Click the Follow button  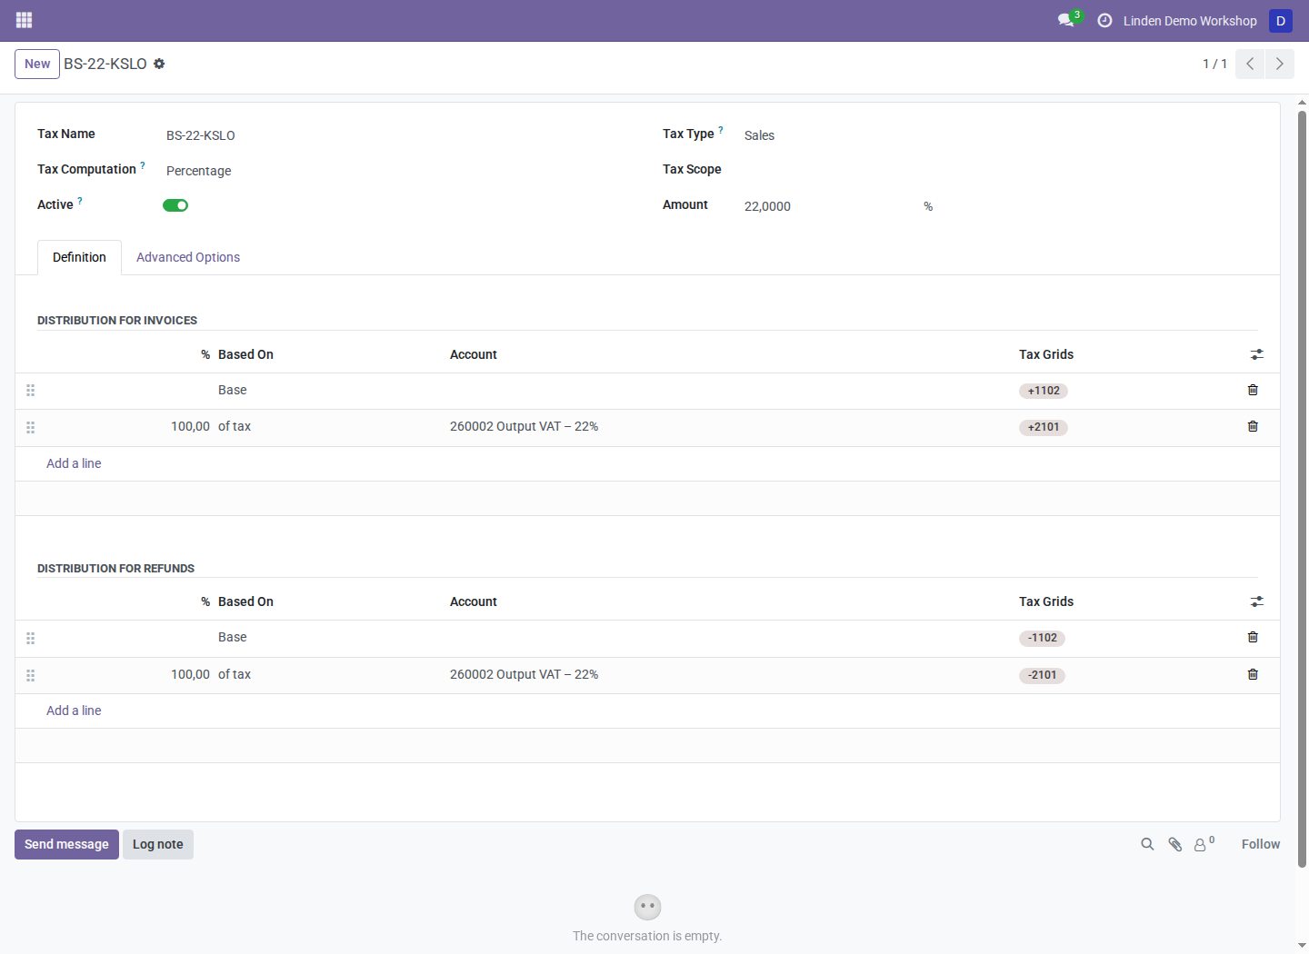pyautogui.click(x=1261, y=844)
